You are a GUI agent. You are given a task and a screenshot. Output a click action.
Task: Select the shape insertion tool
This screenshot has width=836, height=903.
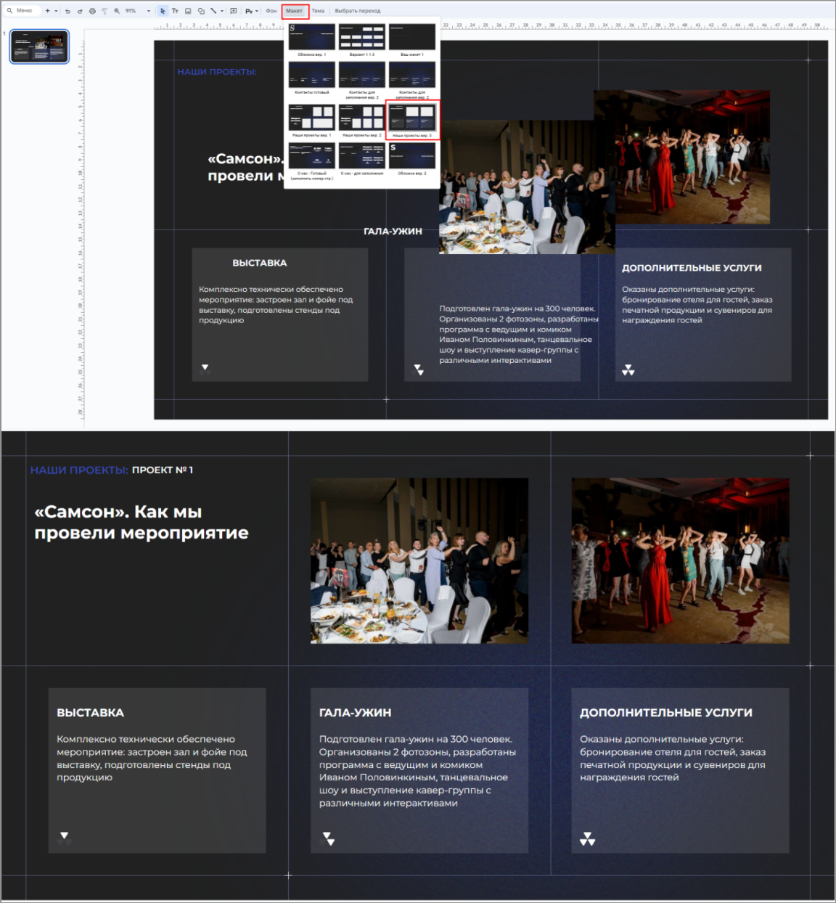click(200, 10)
